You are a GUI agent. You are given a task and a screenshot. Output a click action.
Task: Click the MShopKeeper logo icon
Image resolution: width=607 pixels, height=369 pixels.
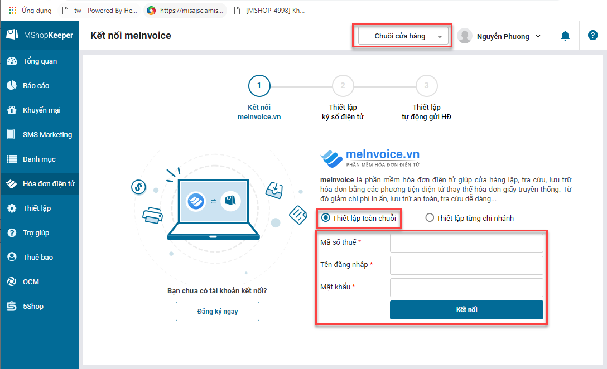12,35
